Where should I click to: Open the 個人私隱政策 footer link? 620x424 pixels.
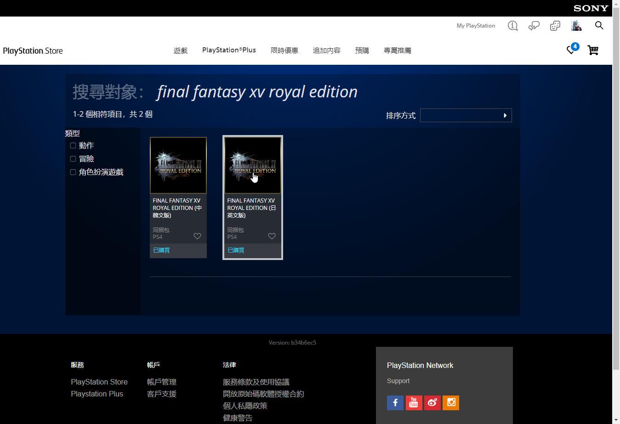click(x=245, y=406)
